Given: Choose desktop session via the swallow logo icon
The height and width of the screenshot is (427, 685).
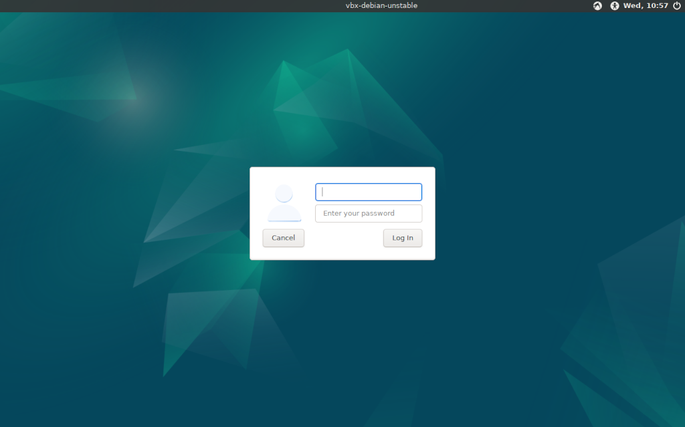Looking at the screenshot, I should tap(597, 5).
